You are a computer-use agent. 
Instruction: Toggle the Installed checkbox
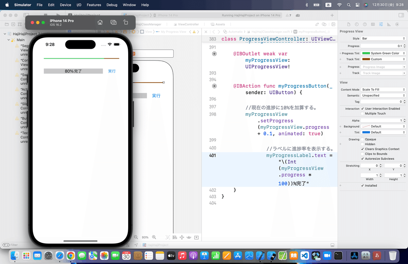[x=362, y=185]
